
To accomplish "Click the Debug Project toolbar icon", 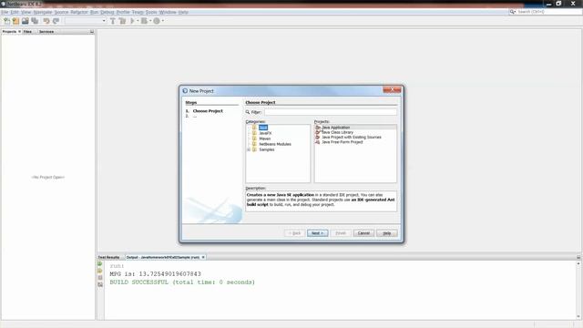I will [x=144, y=21].
